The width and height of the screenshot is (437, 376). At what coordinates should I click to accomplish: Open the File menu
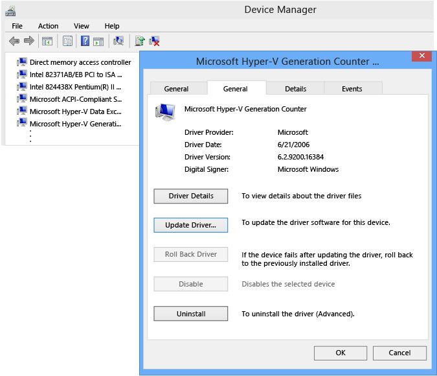click(x=17, y=26)
